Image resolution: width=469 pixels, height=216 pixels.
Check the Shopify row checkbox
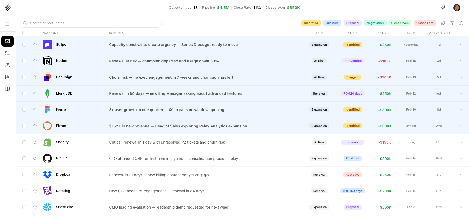pos(24,142)
